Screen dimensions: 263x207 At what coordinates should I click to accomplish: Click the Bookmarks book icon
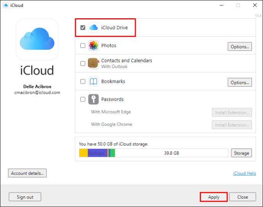[x=93, y=82]
